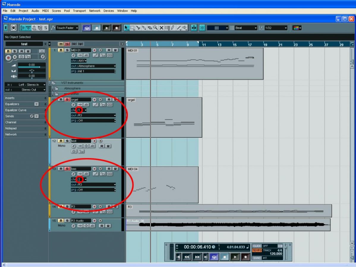Viewport: 356px width, 267px height.
Task: Solo the MIDI 01 track
Action: click(x=67, y=50)
